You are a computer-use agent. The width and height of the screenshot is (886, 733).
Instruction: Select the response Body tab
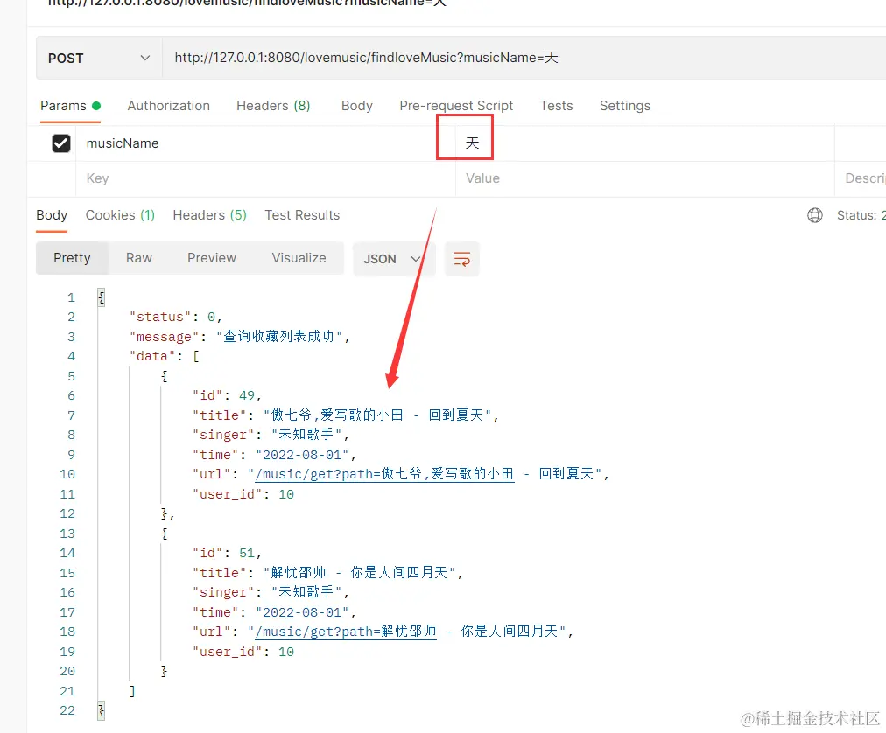pyautogui.click(x=52, y=215)
